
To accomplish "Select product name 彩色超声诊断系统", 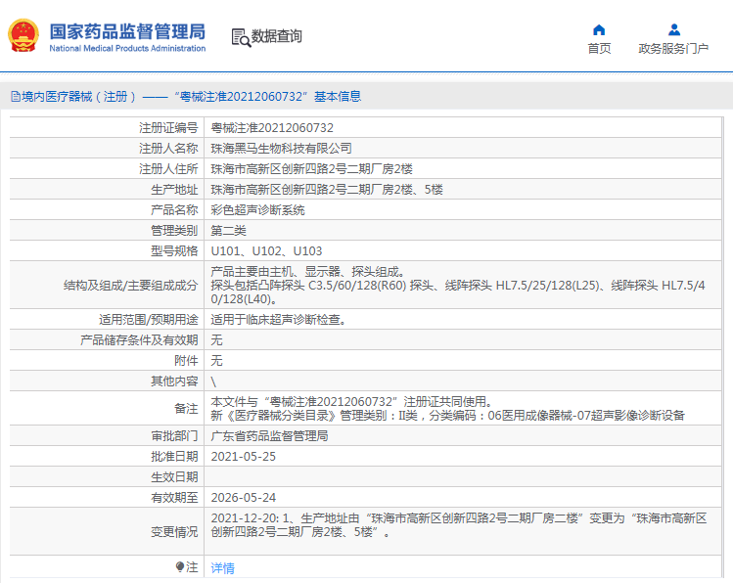I will click(257, 210).
